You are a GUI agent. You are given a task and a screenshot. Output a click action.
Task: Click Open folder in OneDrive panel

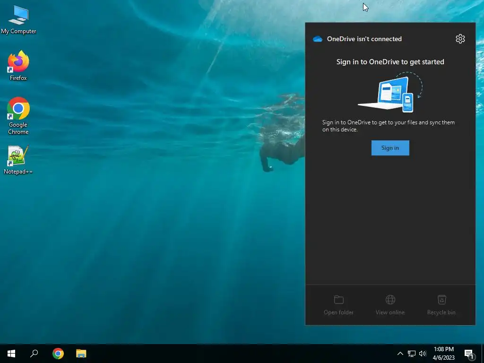click(338, 305)
